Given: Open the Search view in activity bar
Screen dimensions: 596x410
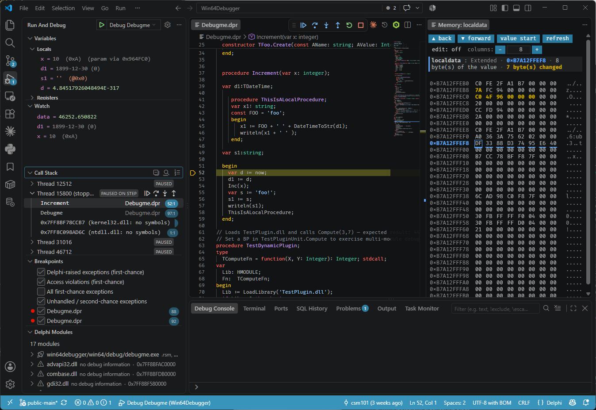Looking at the screenshot, I should pos(10,42).
